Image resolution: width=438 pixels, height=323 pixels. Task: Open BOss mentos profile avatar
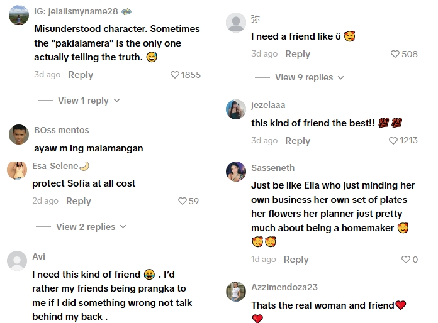(19, 134)
